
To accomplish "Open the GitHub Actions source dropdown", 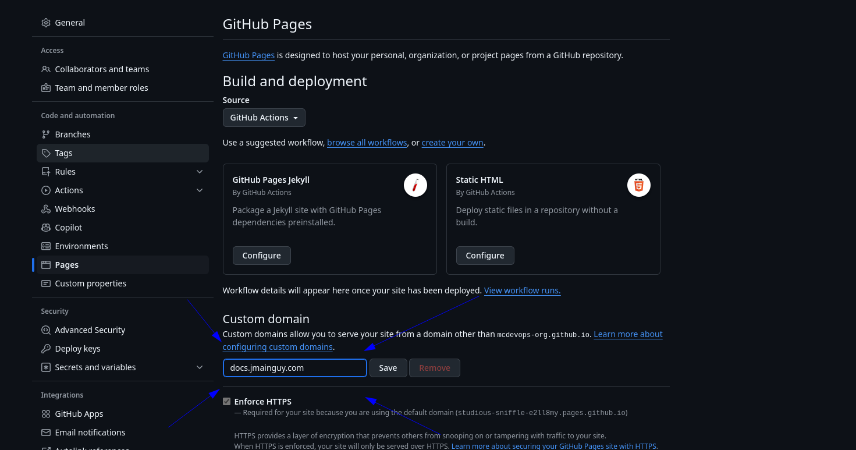I will tap(264, 118).
